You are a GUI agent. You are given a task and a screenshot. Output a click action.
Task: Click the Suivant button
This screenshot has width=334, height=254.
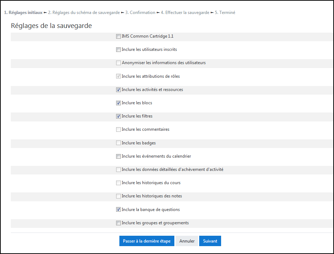[210, 241]
